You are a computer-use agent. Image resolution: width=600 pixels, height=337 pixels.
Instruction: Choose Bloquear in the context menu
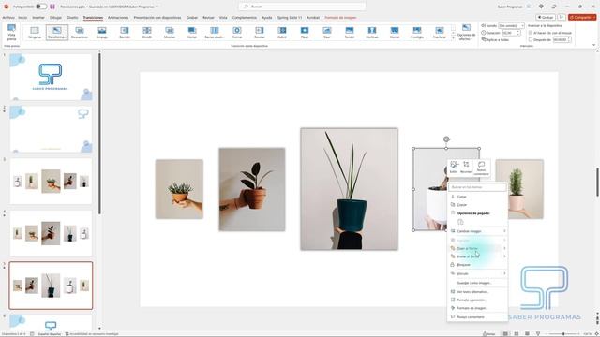[478, 264]
